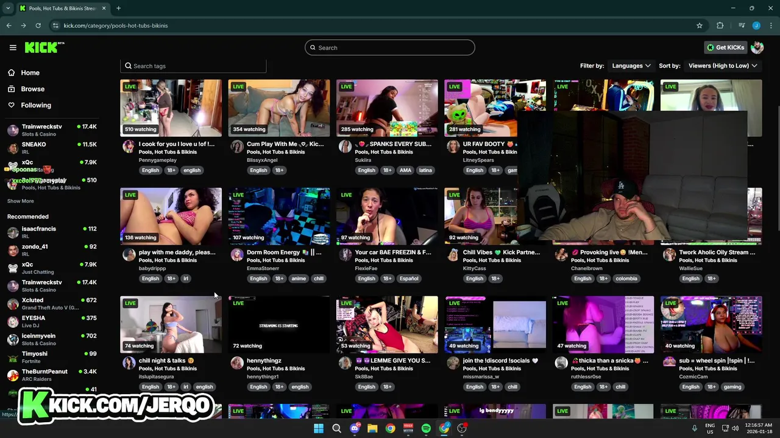Click BlissyxAngel channel avatar
This screenshot has width=780, height=438.
(237, 146)
